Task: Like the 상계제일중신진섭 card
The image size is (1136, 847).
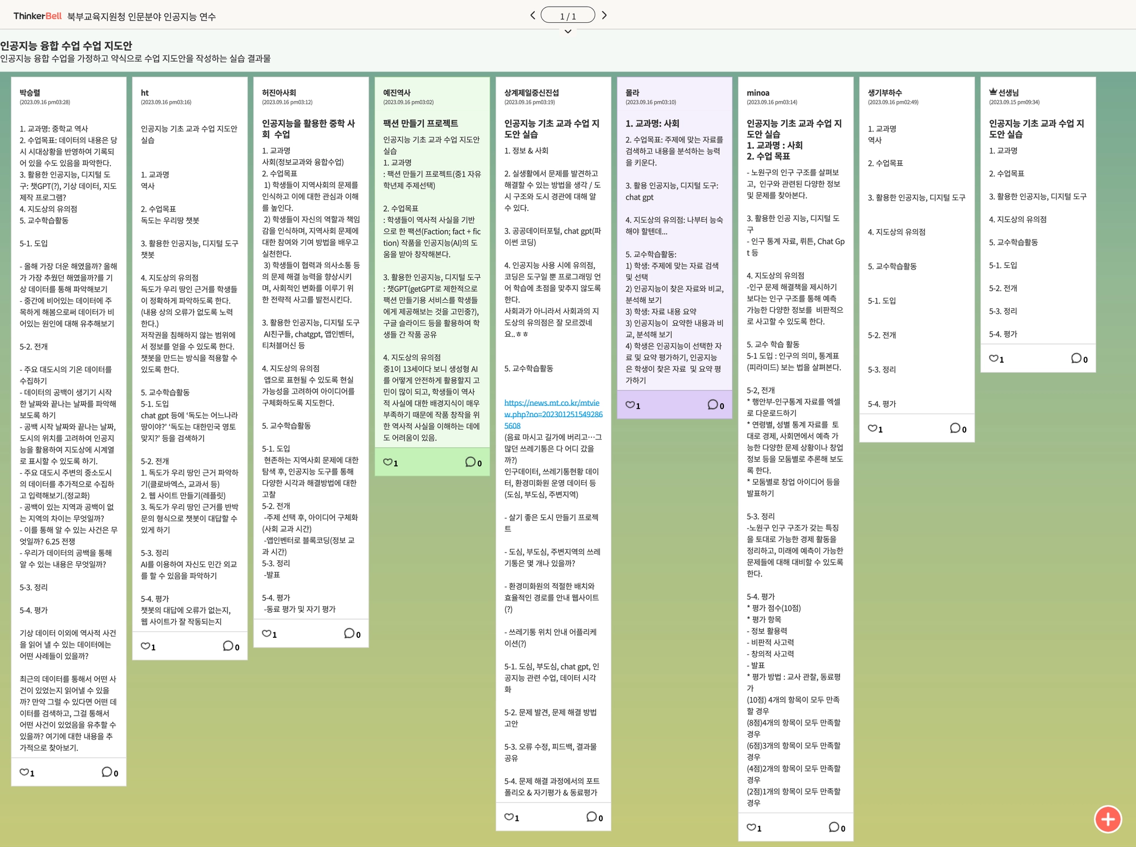Action: 509,816
